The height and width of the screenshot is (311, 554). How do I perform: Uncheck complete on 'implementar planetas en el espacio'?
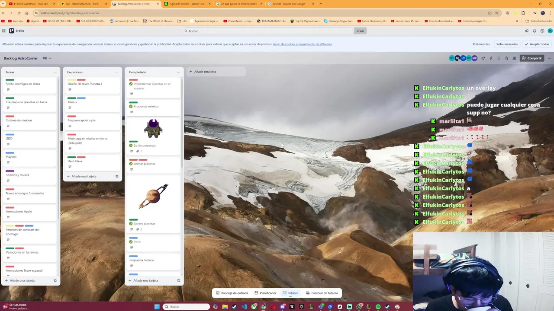[131, 84]
